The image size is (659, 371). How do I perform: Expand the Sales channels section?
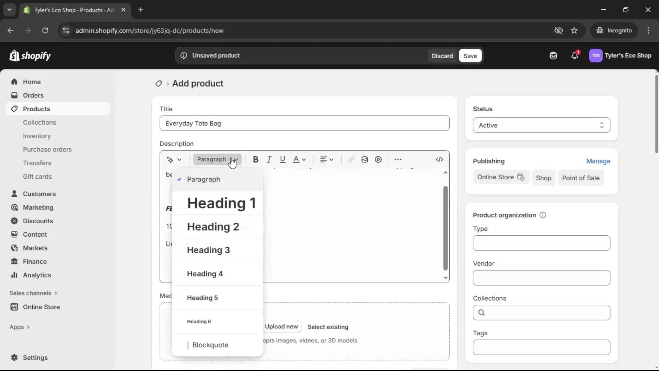point(33,293)
